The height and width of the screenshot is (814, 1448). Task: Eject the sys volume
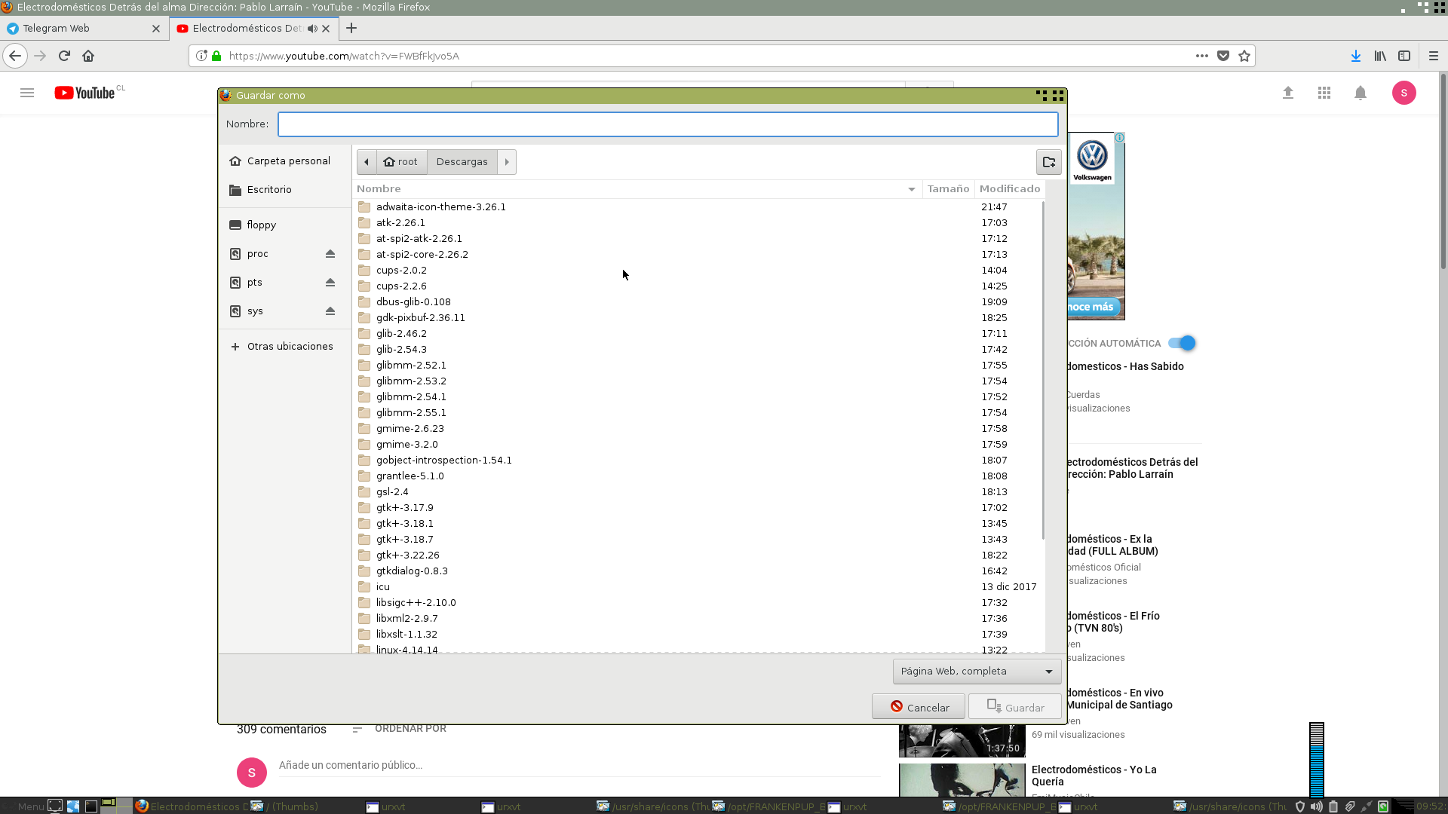pos(330,311)
